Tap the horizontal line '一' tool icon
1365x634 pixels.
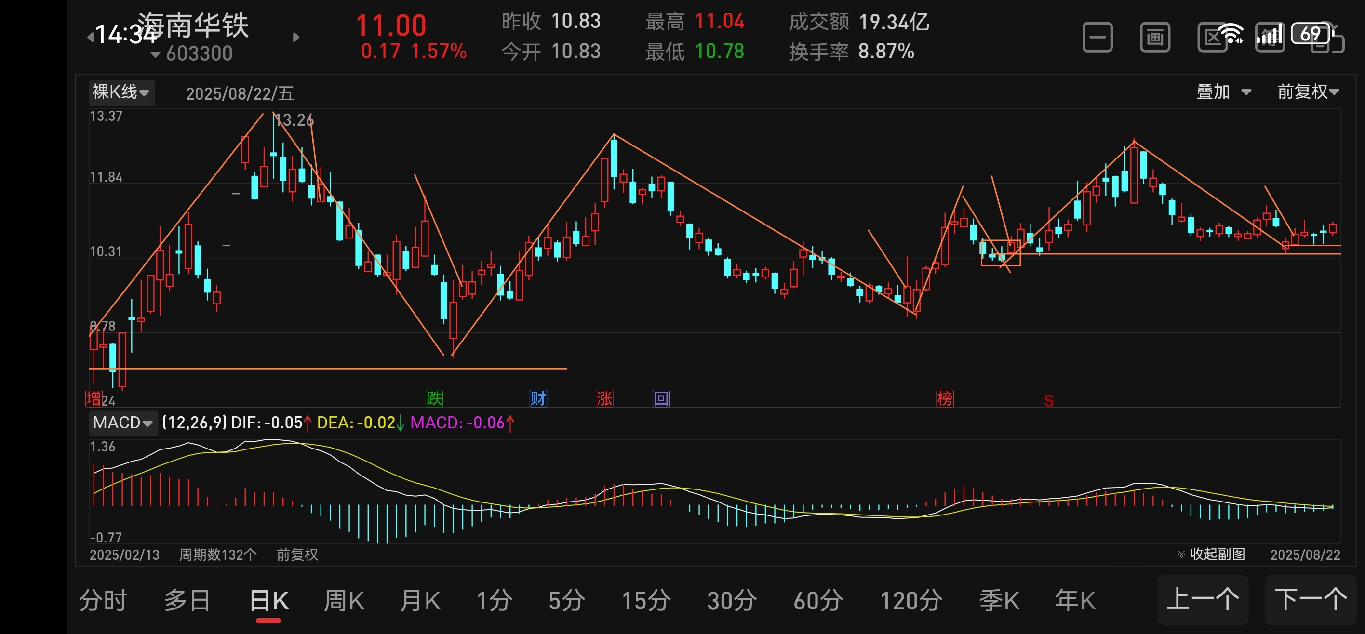click(1097, 38)
